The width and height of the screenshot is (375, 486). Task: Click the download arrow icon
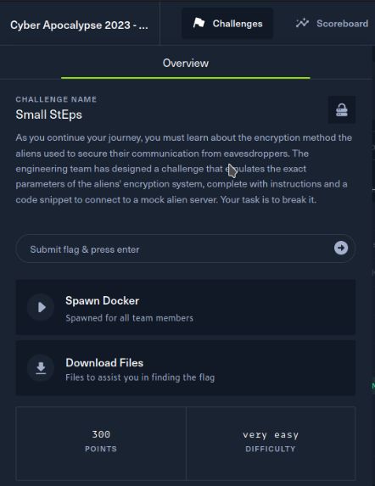click(41, 368)
